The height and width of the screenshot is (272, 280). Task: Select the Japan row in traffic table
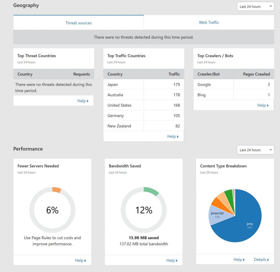pos(144,85)
